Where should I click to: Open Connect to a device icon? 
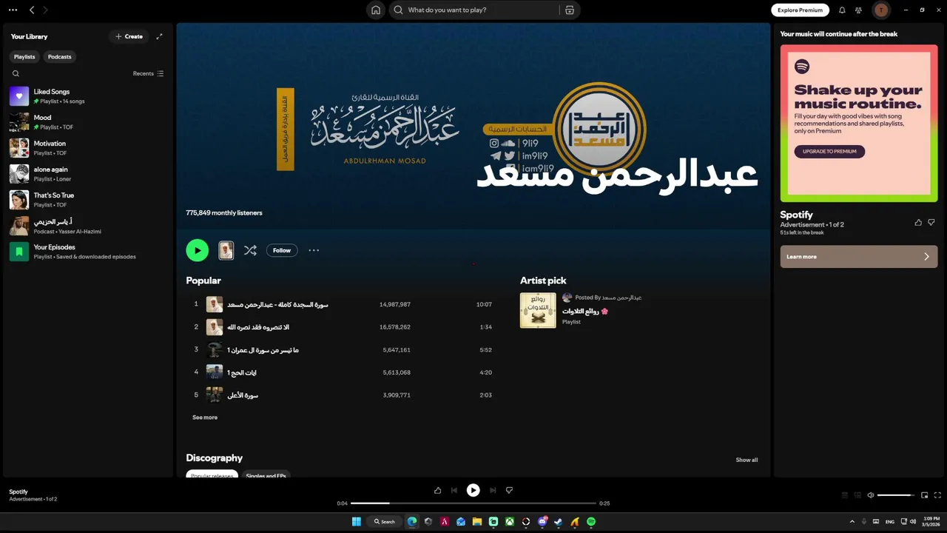point(857,495)
